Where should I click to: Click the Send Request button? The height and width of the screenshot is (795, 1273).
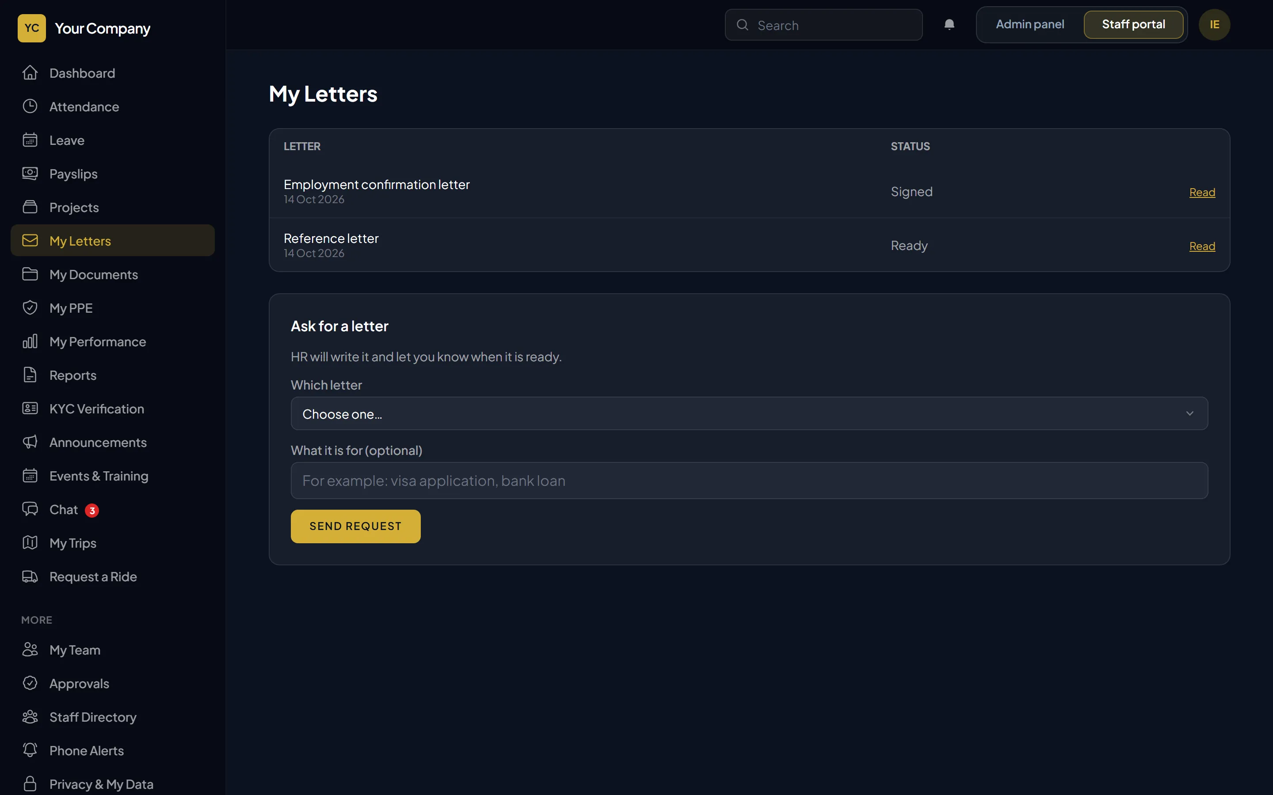click(355, 526)
